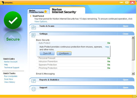Switch to the Norton Protection Center tab
Screen dimensions: 137x98
click(38, 11)
